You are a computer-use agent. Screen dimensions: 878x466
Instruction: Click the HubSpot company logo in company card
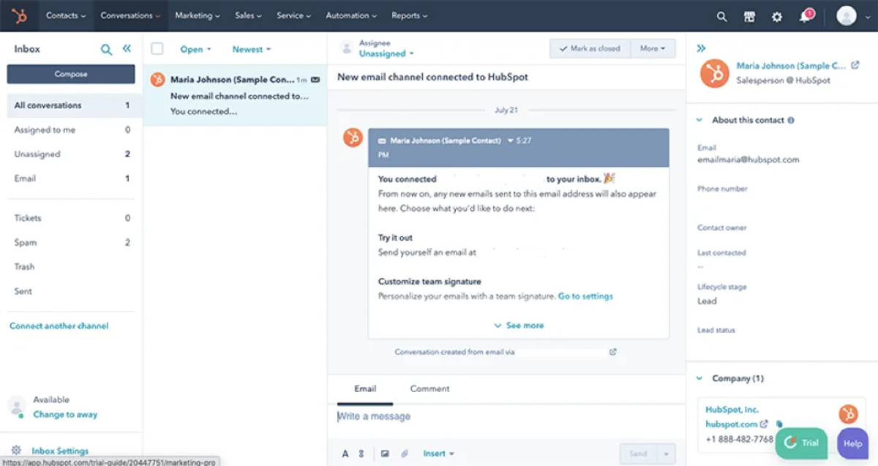tap(848, 414)
